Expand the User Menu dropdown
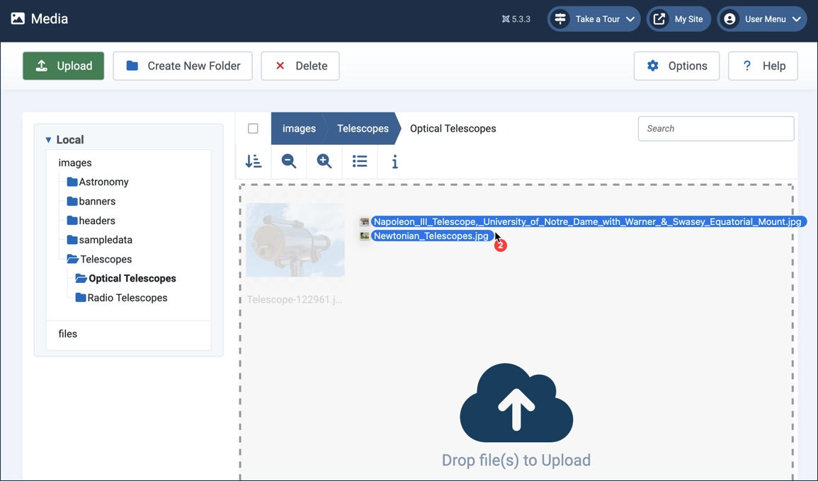The height and width of the screenshot is (481, 818). click(x=762, y=19)
